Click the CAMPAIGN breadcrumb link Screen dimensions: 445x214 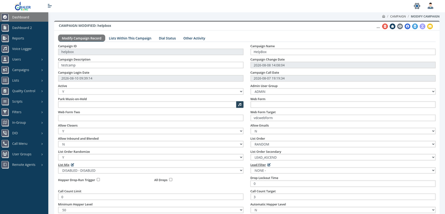(398, 16)
